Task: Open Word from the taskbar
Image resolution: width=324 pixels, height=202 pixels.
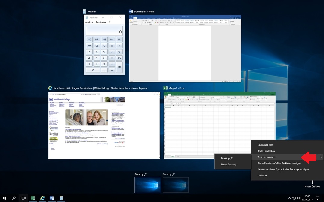Action: pyautogui.click(x=52, y=198)
